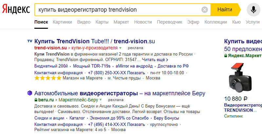262x134 pixels.
Task: Open the Карты tab
Action: pyautogui.click(x=102, y=22)
